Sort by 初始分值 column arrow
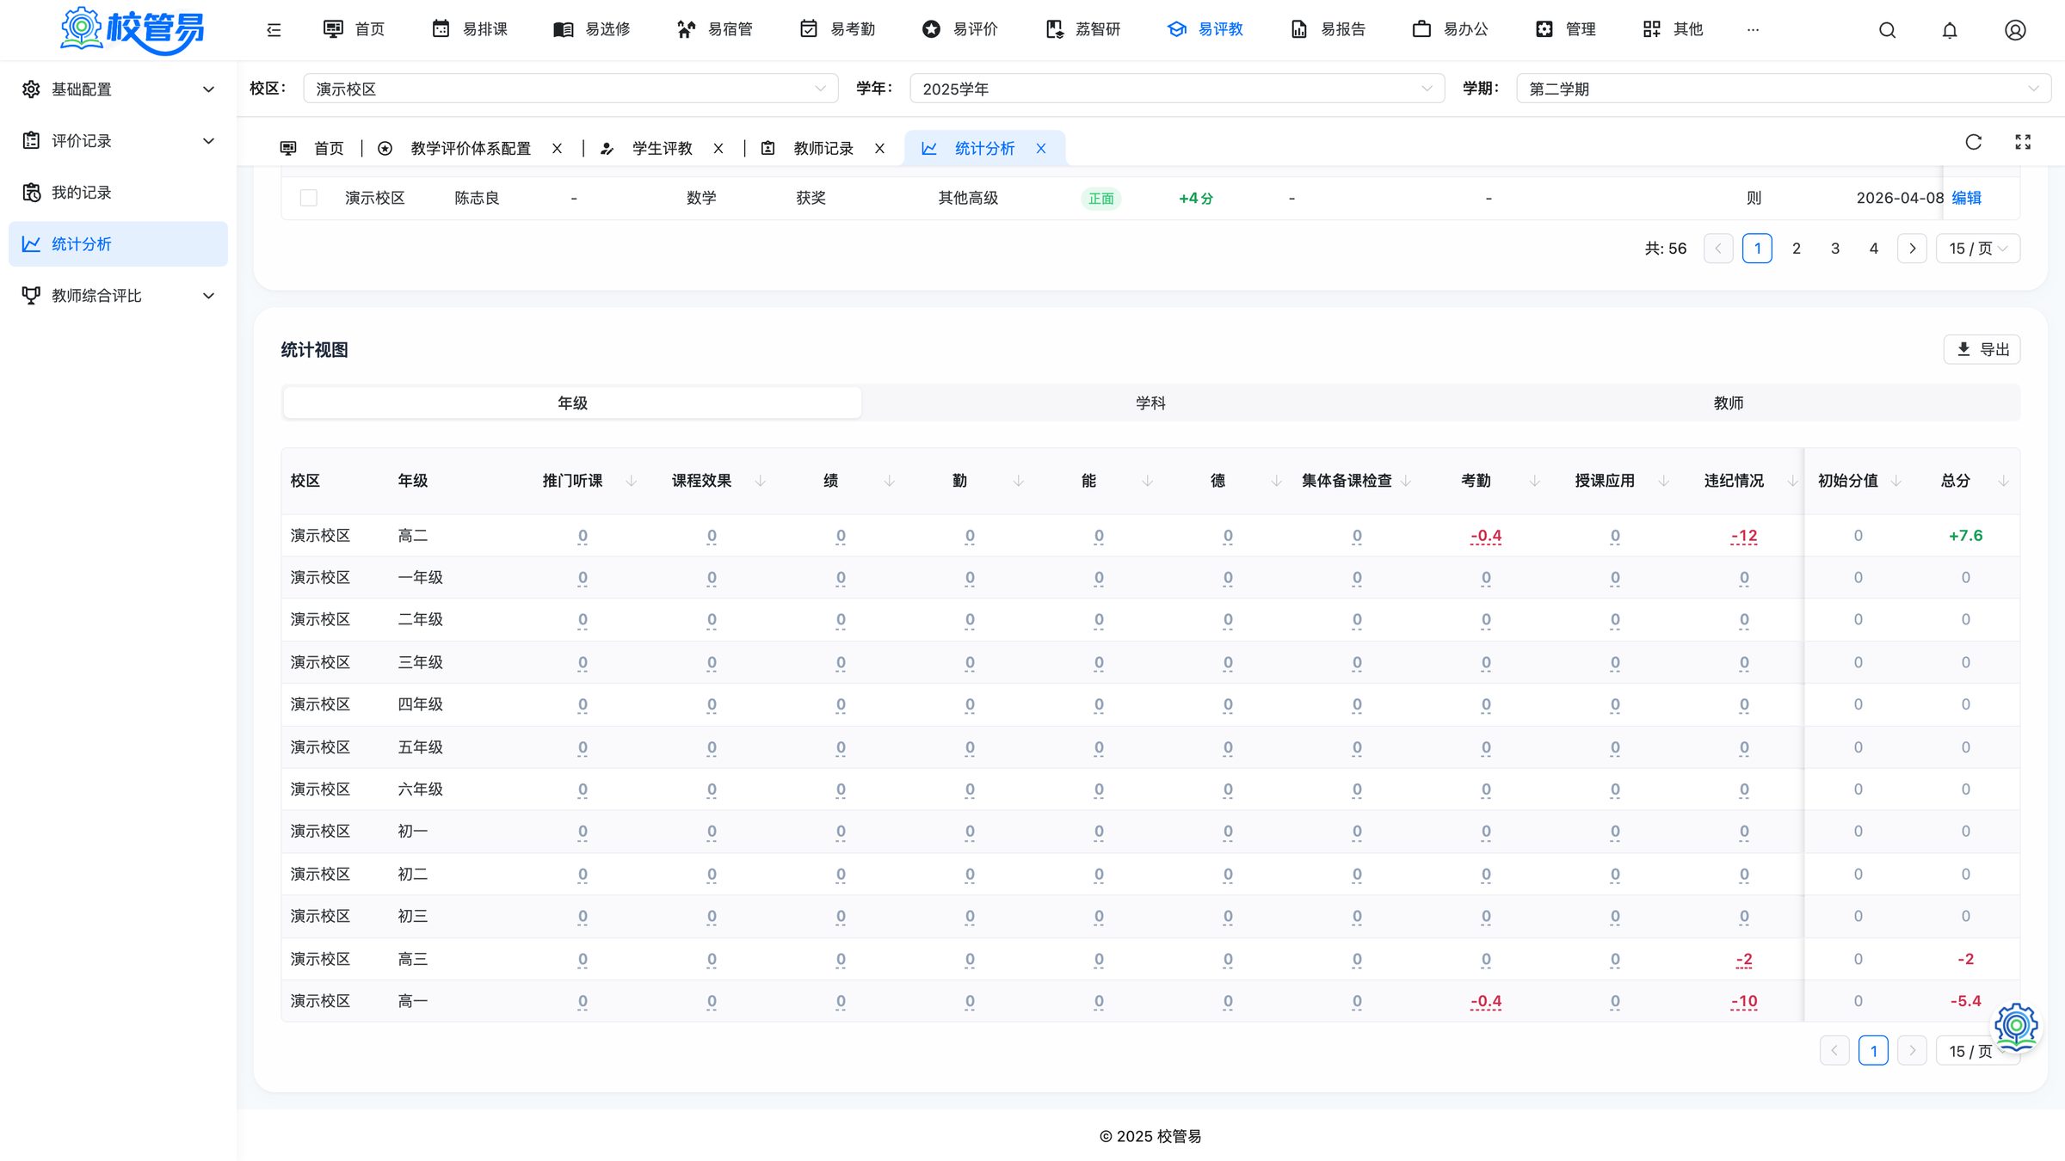 1896,481
